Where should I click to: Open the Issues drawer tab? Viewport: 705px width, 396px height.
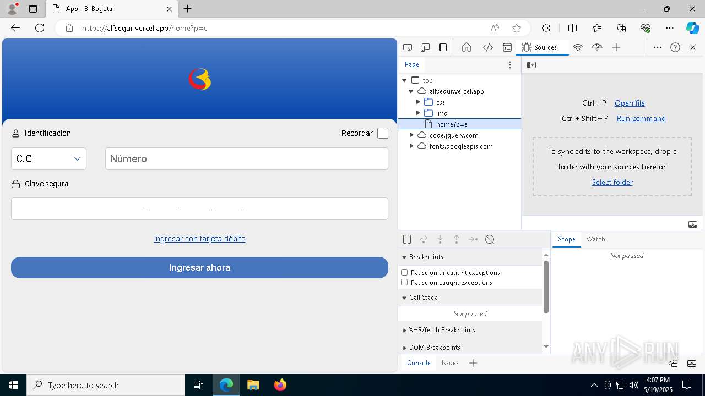coord(450,363)
